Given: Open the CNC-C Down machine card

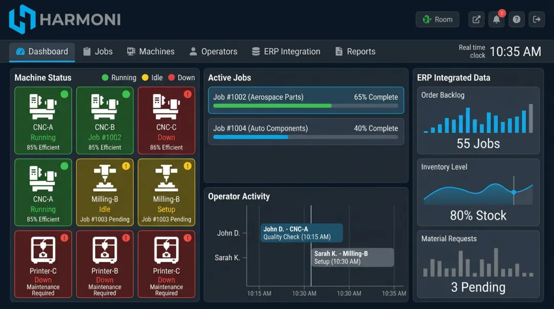Looking at the screenshot, I should tap(166, 120).
